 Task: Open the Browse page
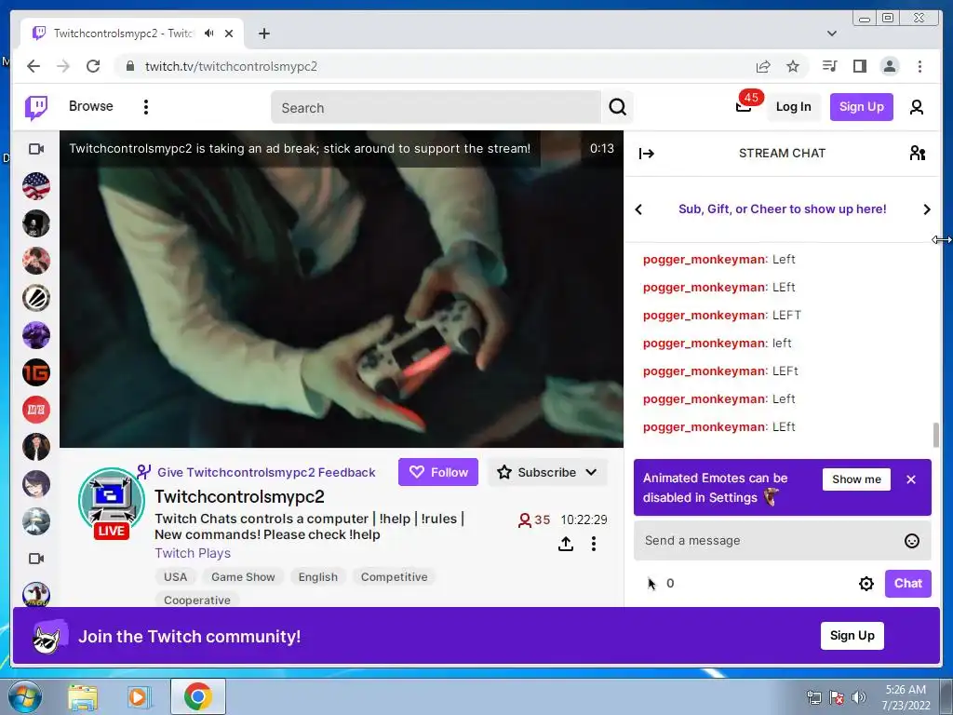click(90, 106)
